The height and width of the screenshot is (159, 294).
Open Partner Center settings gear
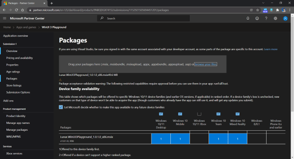[275, 18]
